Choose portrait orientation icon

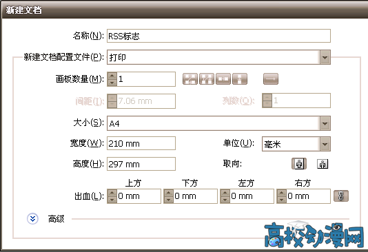pos(299,164)
